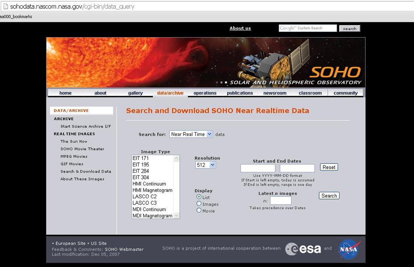Click the REAL TIME IMAGES sidebar label

pyautogui.click(x=74, y=134)
